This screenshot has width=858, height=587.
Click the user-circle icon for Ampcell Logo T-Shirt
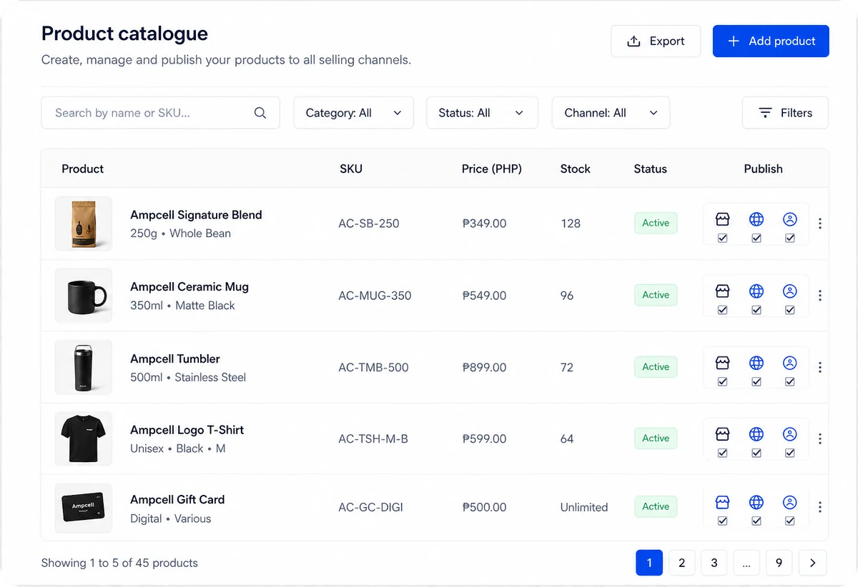[790, 434]
